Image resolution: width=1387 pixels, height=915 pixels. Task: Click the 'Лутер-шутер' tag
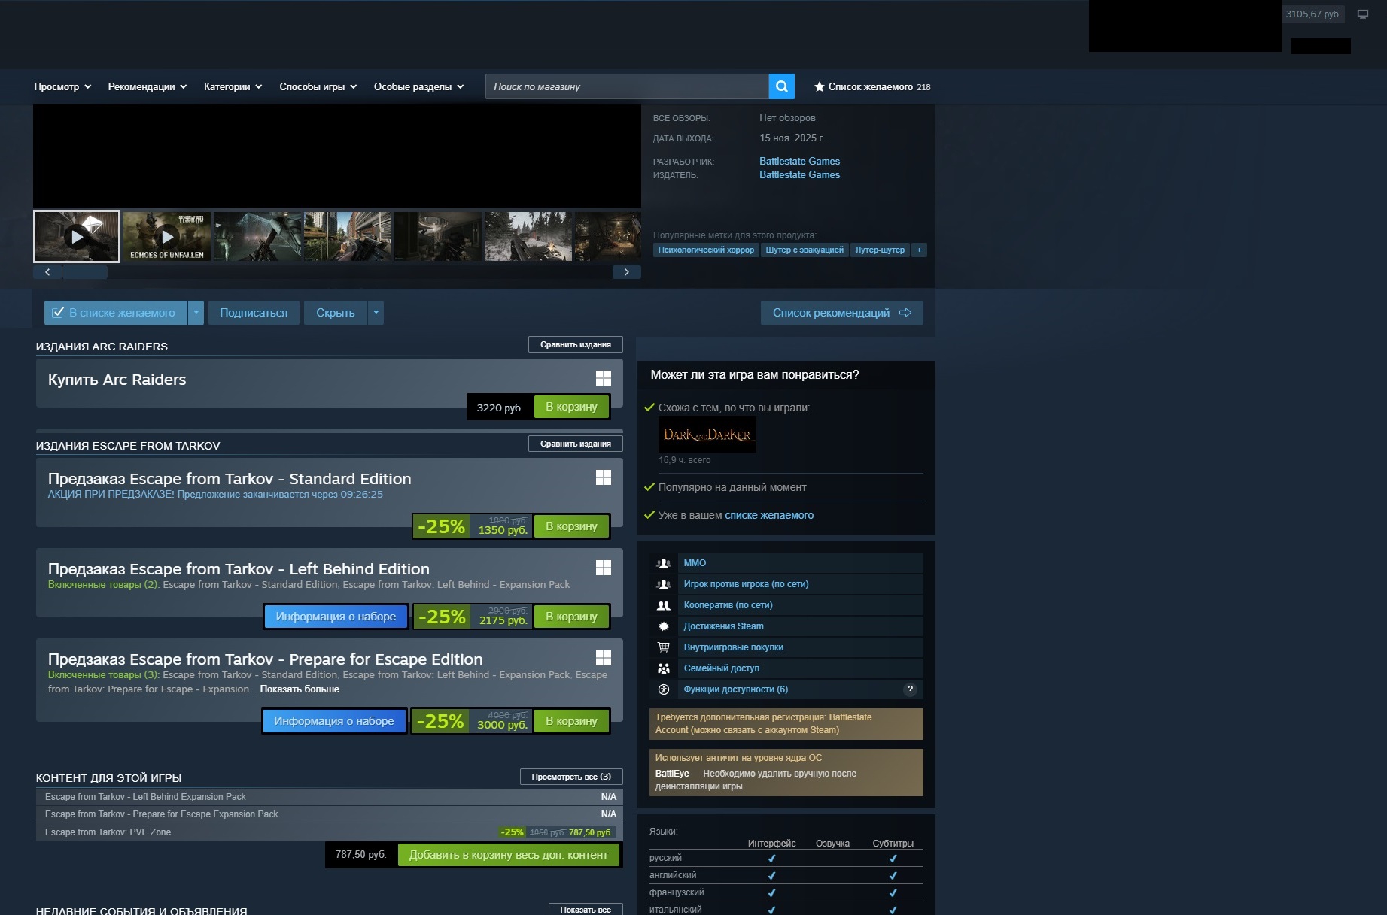click(x=880, y=250)
